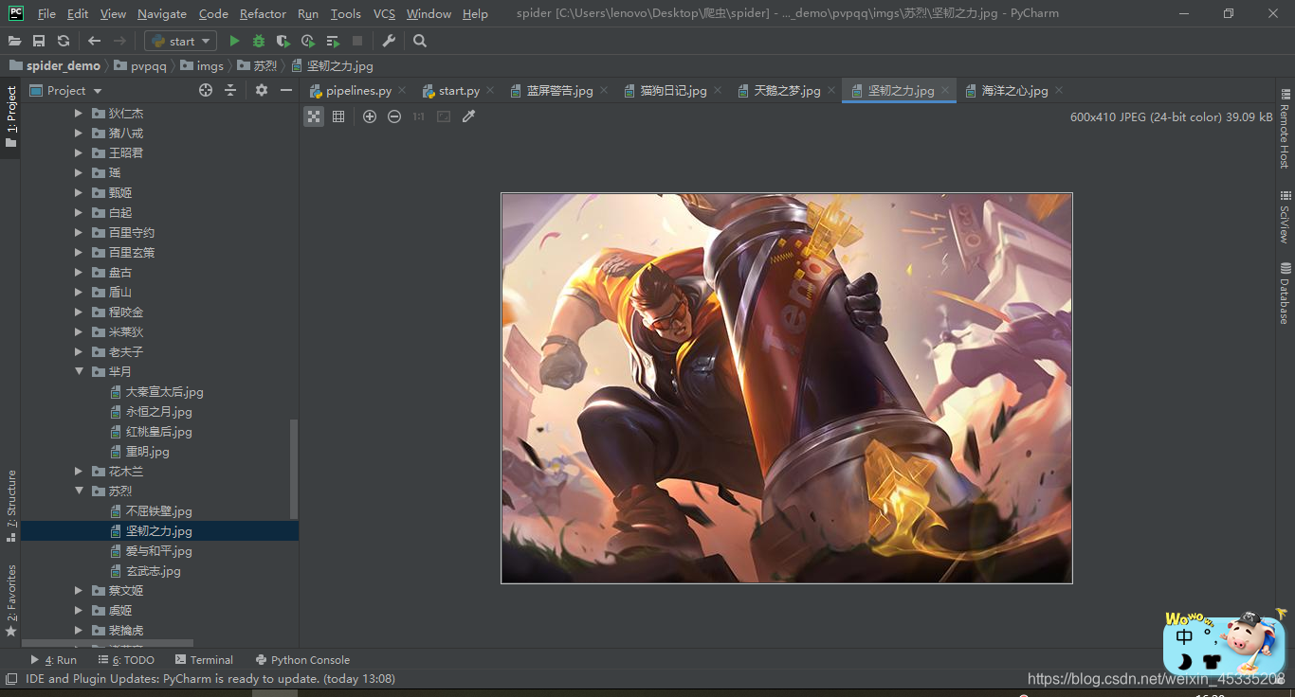Click the pvpqq breadcrumb

[140, 66]
